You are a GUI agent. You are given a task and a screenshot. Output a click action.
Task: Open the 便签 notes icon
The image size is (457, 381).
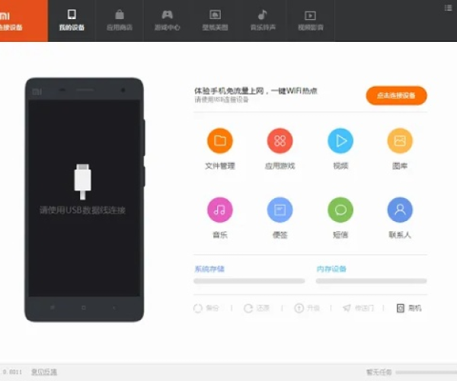[x=280, y=210]
